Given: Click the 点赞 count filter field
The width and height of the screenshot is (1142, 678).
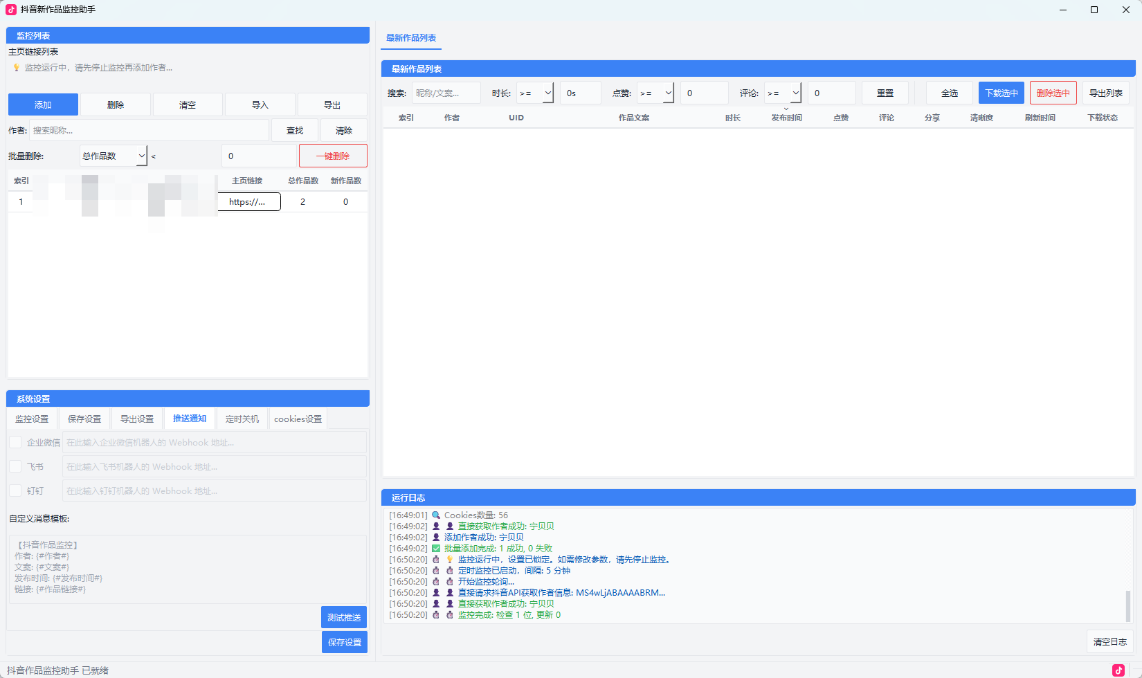Looking at the screenshot, I should tap(705, 93).
